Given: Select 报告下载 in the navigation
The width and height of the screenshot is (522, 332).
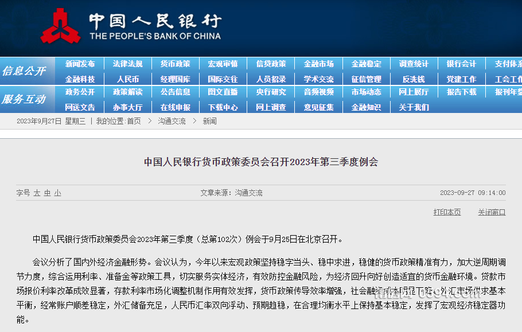Looking at the screenshot, I should (x=461, y=92).
